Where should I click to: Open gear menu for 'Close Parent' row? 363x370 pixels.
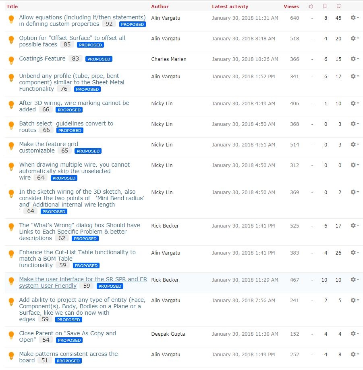(355, 334)
